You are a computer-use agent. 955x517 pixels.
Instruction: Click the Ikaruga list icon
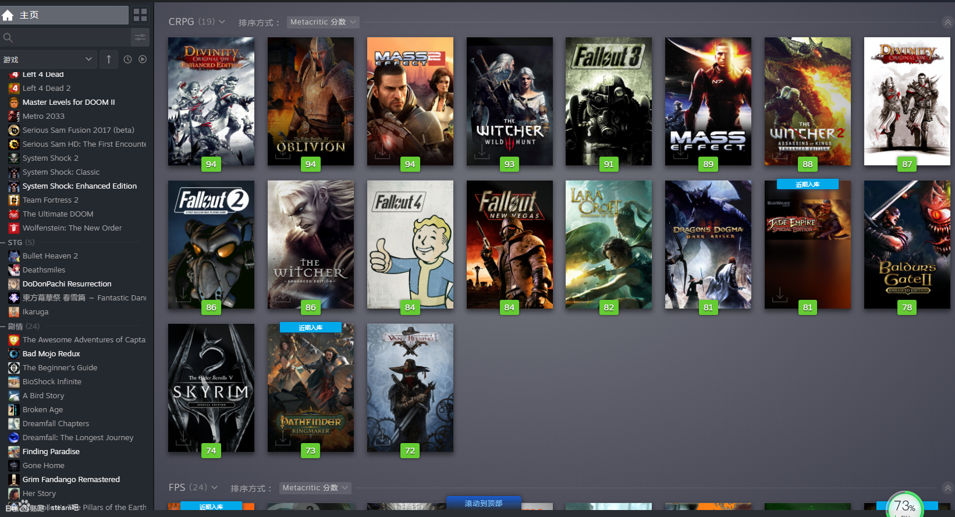[x=14, y=311]
